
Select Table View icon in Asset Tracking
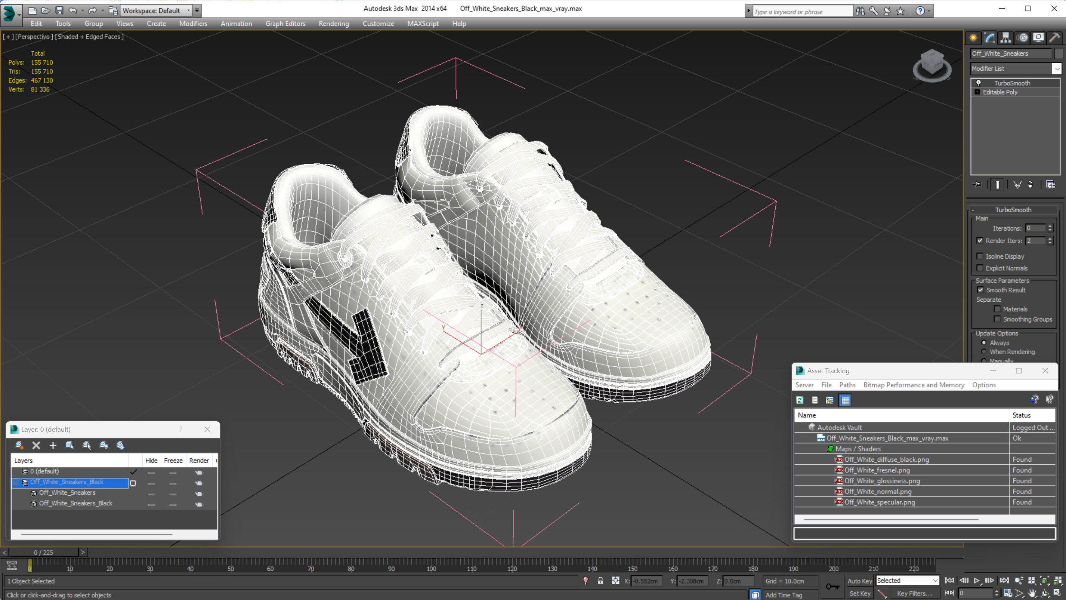(x=846, y=400)
